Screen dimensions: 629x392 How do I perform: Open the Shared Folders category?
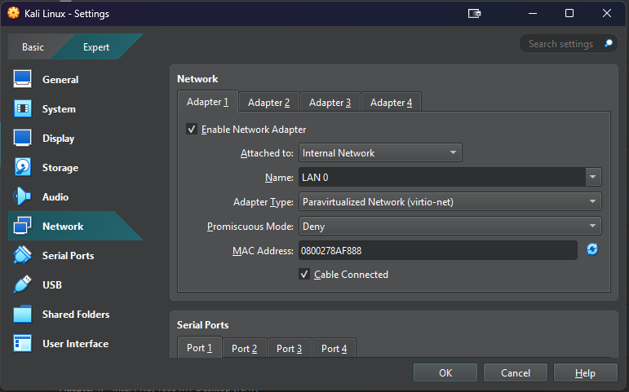[x=76, y=315]
